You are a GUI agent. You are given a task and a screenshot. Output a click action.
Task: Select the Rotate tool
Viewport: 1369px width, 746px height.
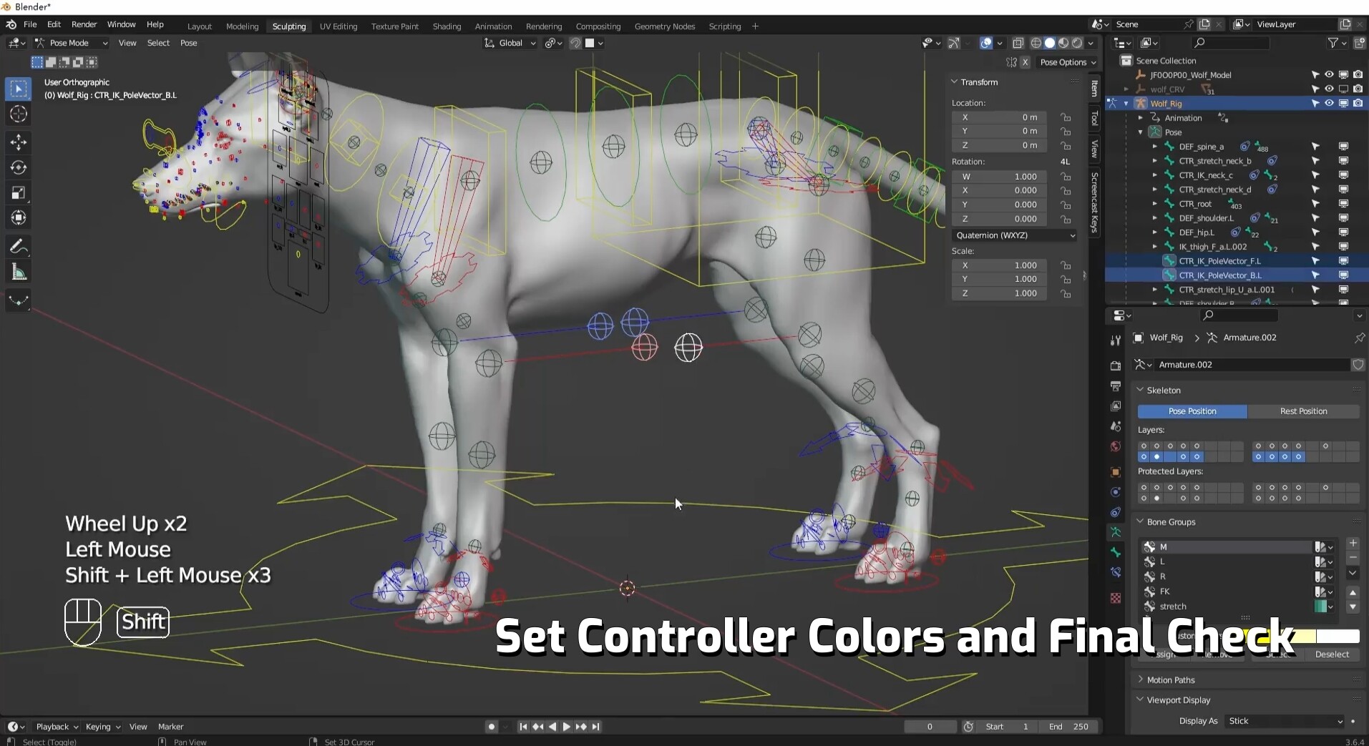pos(19,167)
